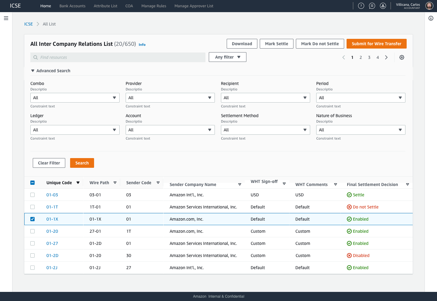Sort by WHT Sign-off column arrow
Viewport: 437px width, 301px height.
[x=284, y=184]
